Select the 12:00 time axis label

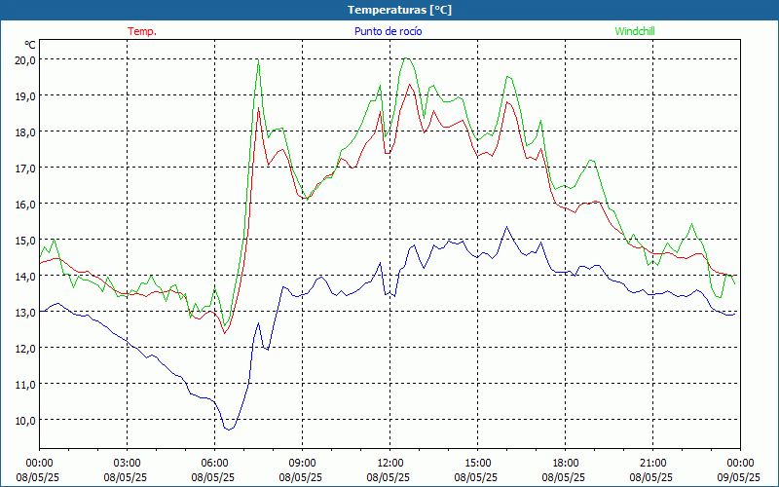click(389, 463)
